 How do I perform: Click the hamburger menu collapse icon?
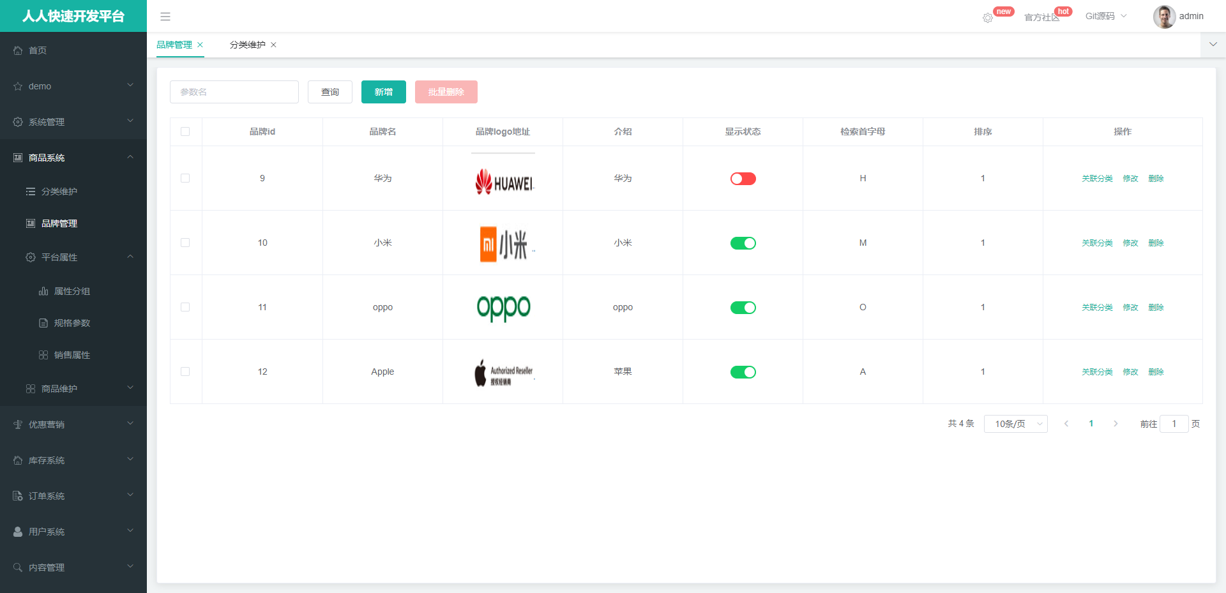point(165,17)
